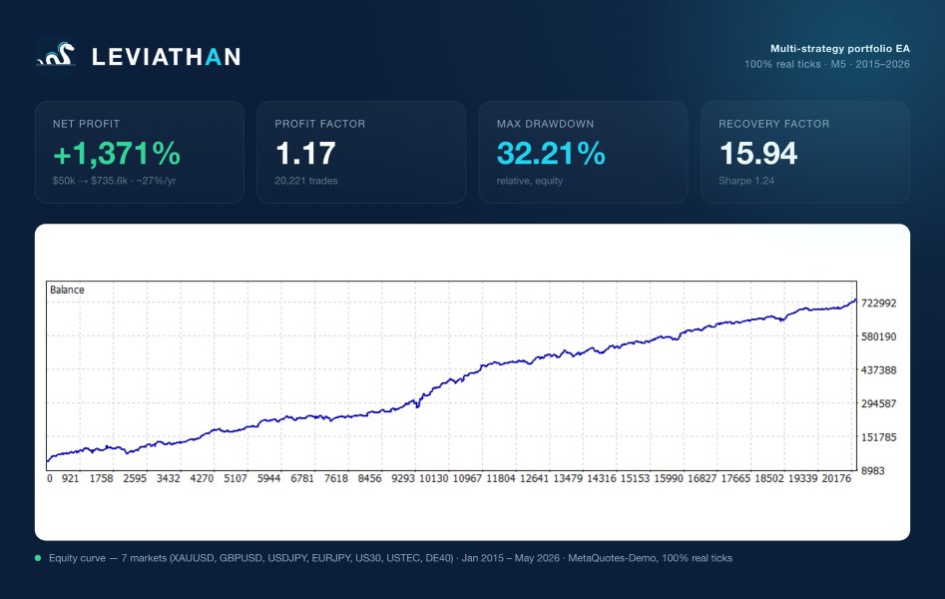Image resolution: width=945 pixels, height=599 pixels.
Task: Click the 'Multi-strategy portfolio EA' heading
Action: pyautogui.click(x=840, y=48)
